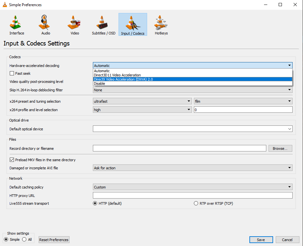This screenshot has height=246, width=303.
Task: Open the Audio preferences category
Action: [45, 25]
